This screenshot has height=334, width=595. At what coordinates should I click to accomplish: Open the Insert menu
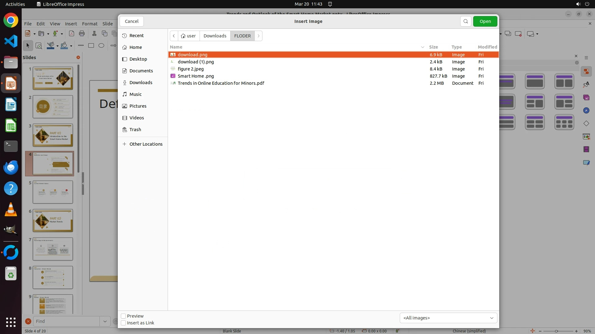point(71,24)
